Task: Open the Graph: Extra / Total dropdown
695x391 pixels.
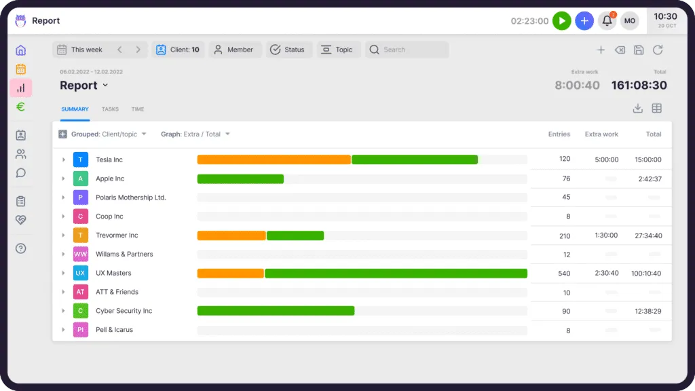Action: [x=195, y=134]
